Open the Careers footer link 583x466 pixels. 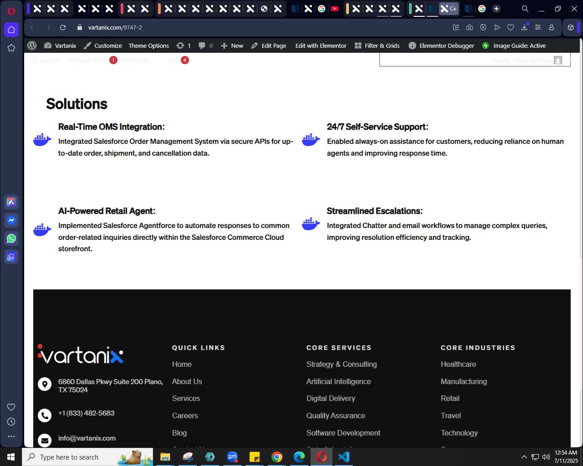click(x=185, y=415)
